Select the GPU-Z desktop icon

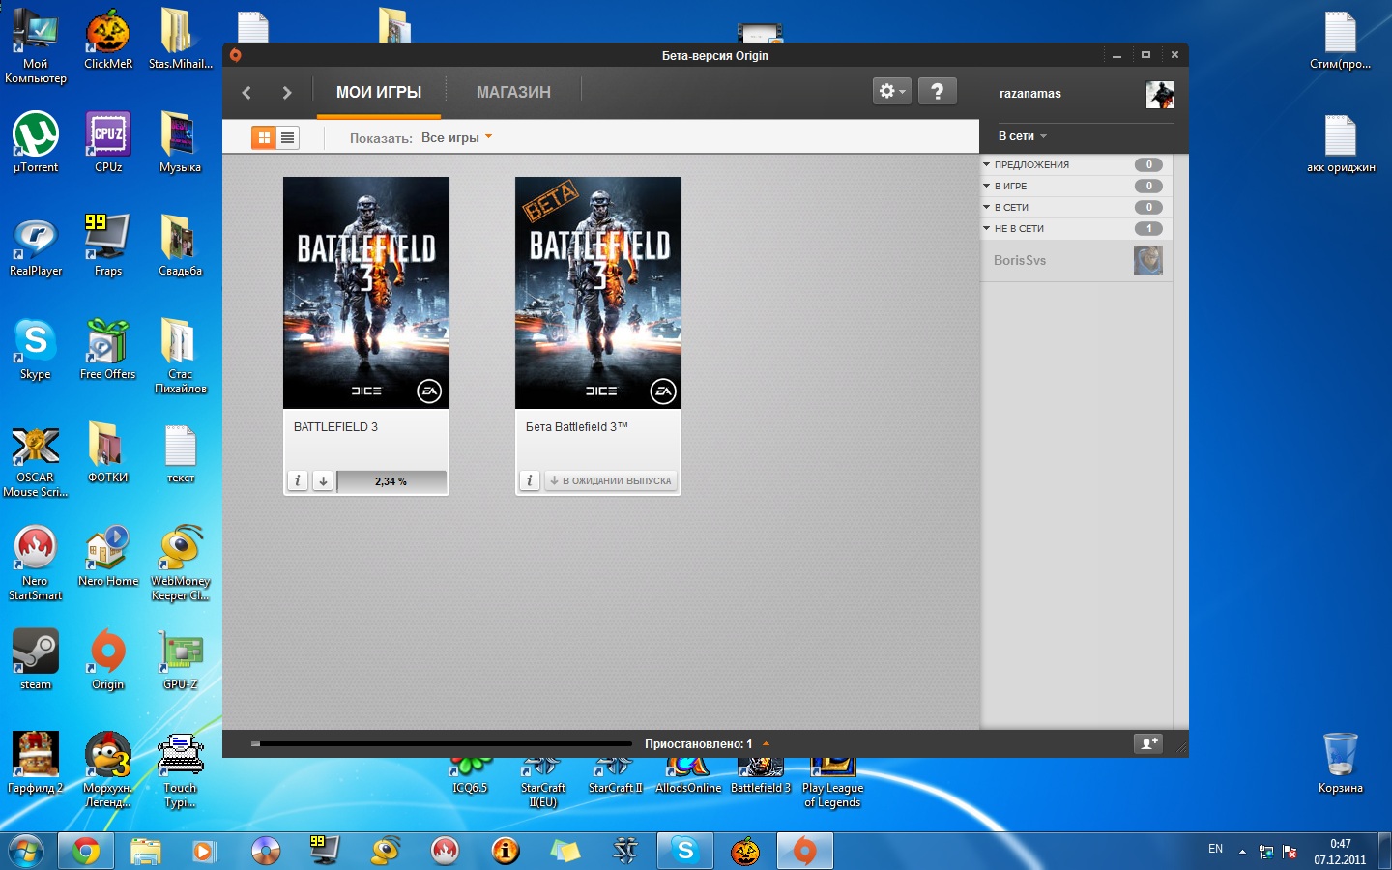click(181, 659)
